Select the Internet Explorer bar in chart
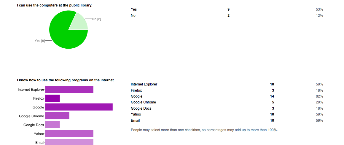 69,89
